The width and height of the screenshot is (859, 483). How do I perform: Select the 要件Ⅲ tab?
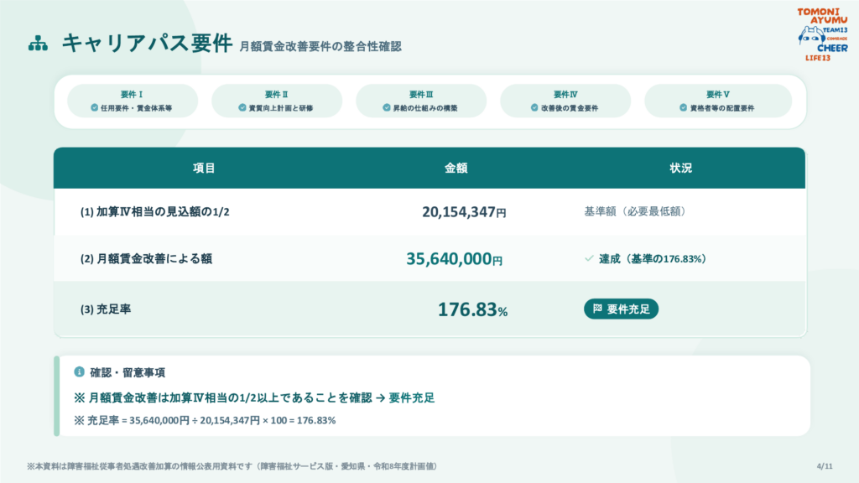pos(421,101)
